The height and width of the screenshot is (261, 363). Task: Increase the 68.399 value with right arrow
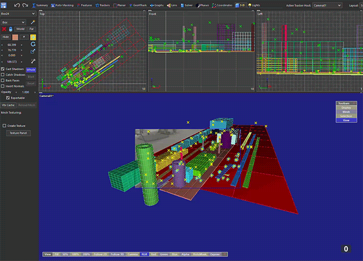[22, 45]
